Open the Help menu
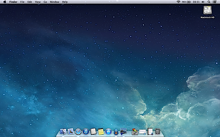Viewport: 220px width, 137px height. tap(65, 2)
